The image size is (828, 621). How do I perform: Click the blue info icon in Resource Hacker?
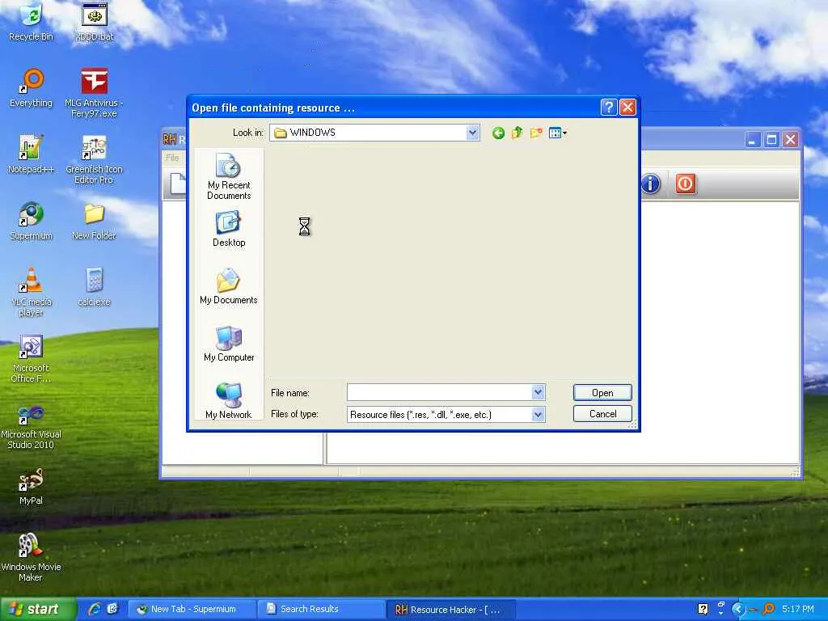click(651, 184)
